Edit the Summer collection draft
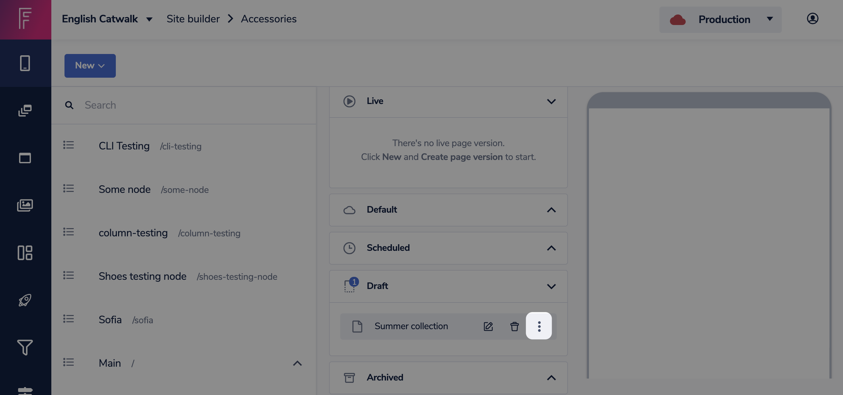Screen dimensions: 843x395 tap(488, 326)
